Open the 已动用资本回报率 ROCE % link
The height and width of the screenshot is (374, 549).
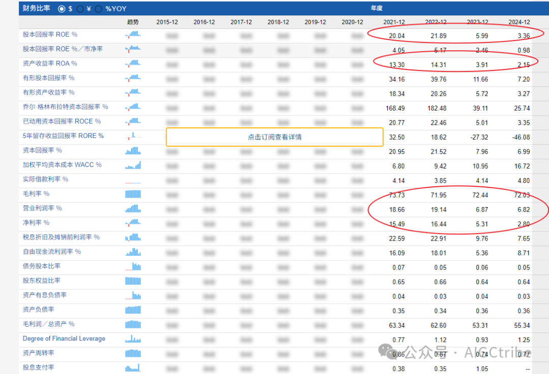62,122
